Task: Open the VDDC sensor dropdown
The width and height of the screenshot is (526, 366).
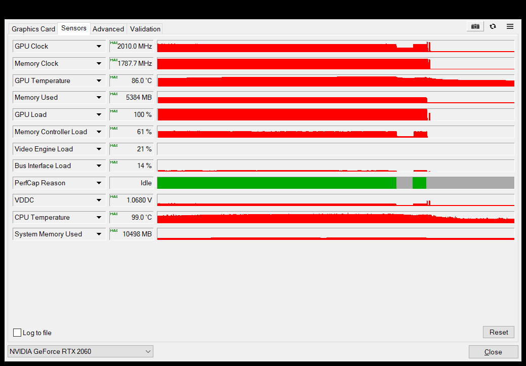Action: pyautogui.click(x=59, y=200)
